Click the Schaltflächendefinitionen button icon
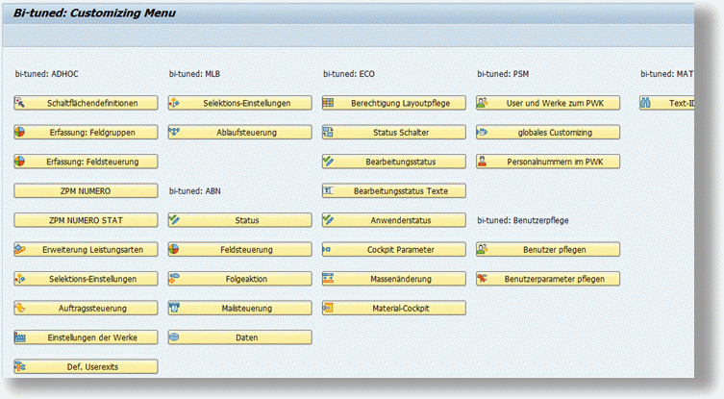Viewport: 724px width, 399px height. pyautogui.click(x=20, y=103)
